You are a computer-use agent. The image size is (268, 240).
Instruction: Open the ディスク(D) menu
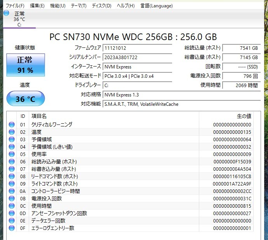[x=101, y=6]
